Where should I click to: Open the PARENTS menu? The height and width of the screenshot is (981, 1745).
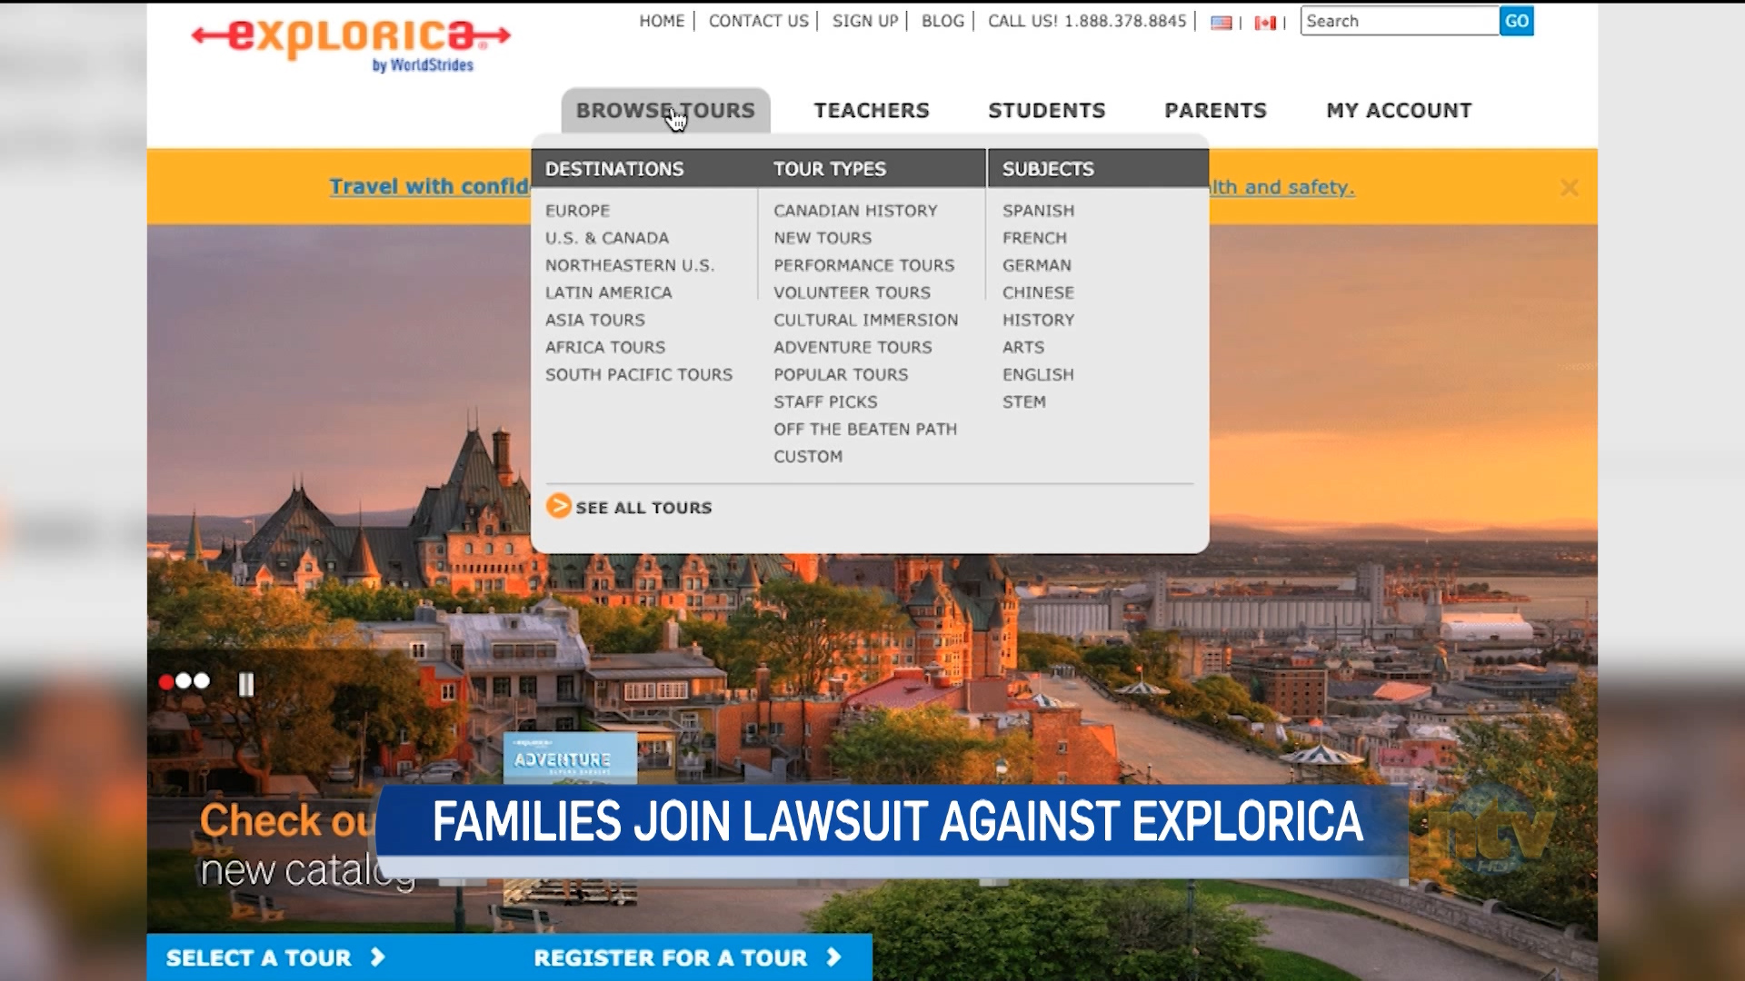(1215, 111)
